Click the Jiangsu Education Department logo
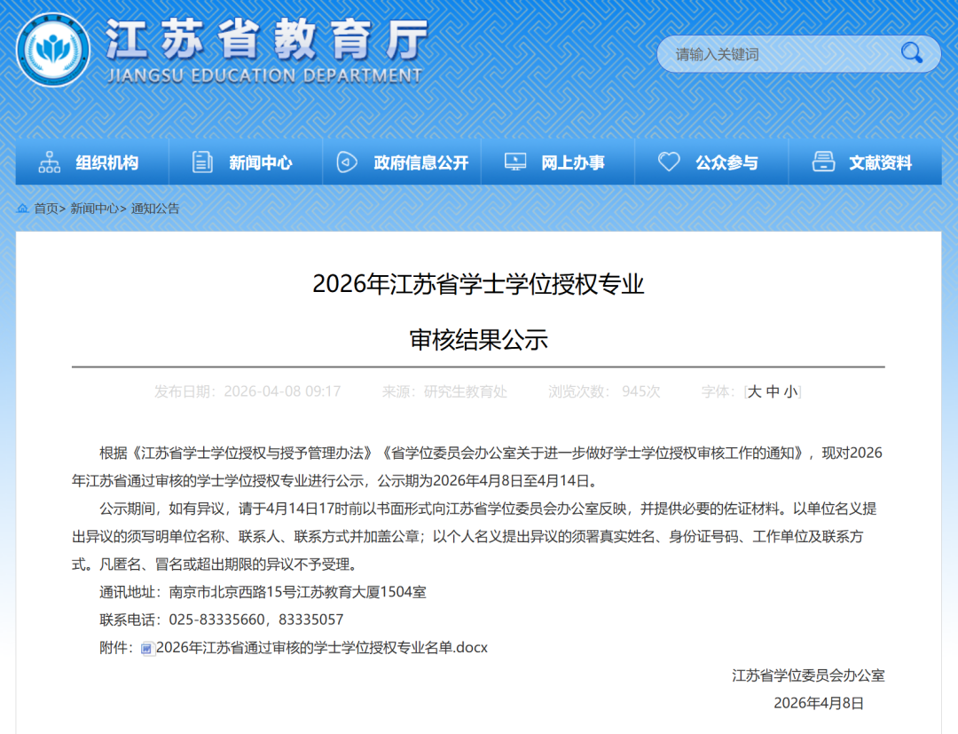The image size is (958, 734). click(x=55, y=51)
